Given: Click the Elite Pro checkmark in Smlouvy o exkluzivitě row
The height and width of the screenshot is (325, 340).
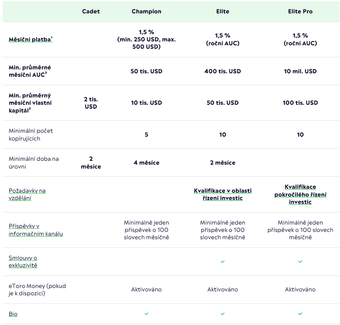Looking at the screenshot, I should (x=300, y=262).
